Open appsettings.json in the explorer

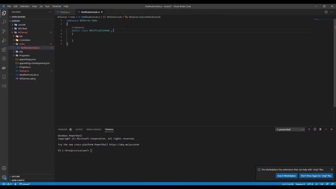click(27, 59)
